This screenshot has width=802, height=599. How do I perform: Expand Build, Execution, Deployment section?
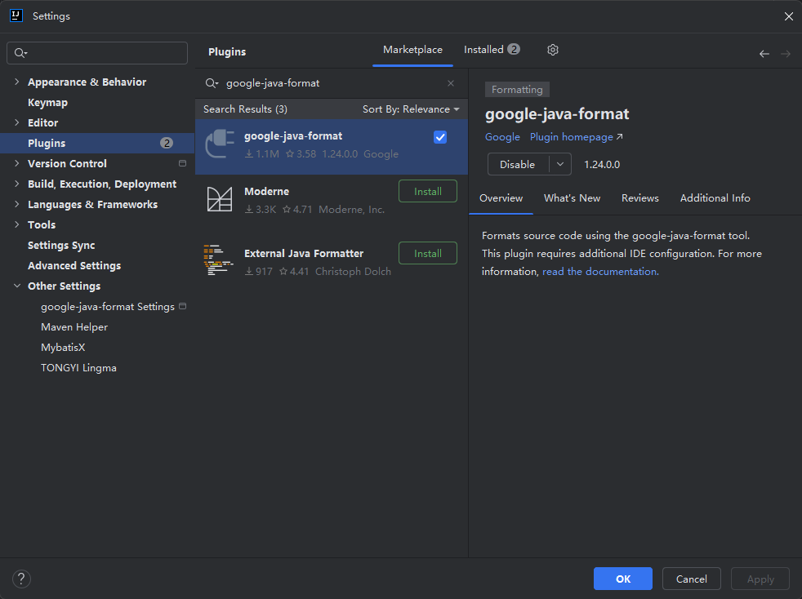tap(17, 184)
